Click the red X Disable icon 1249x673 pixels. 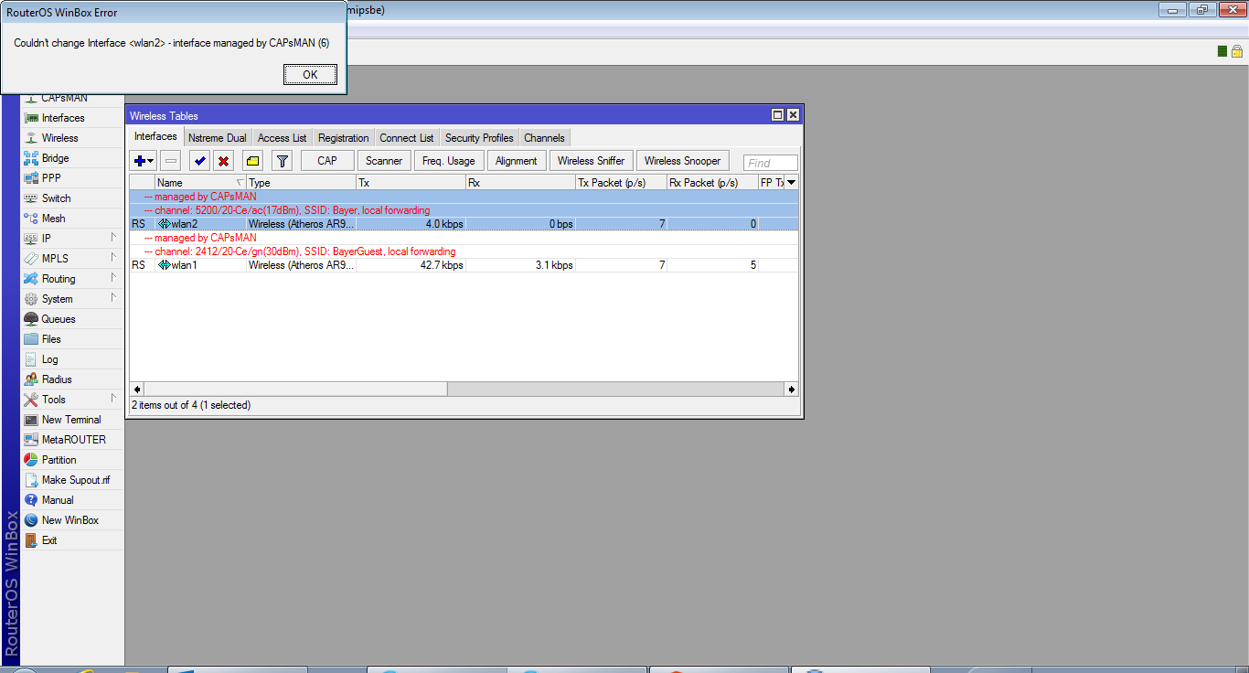[x=223, y=161]
